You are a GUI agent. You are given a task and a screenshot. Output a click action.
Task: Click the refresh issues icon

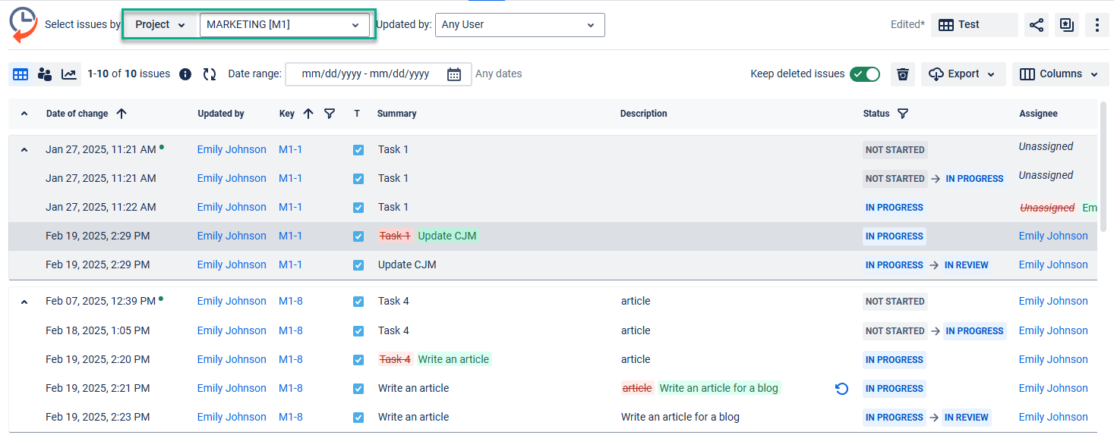click(210, 74)
